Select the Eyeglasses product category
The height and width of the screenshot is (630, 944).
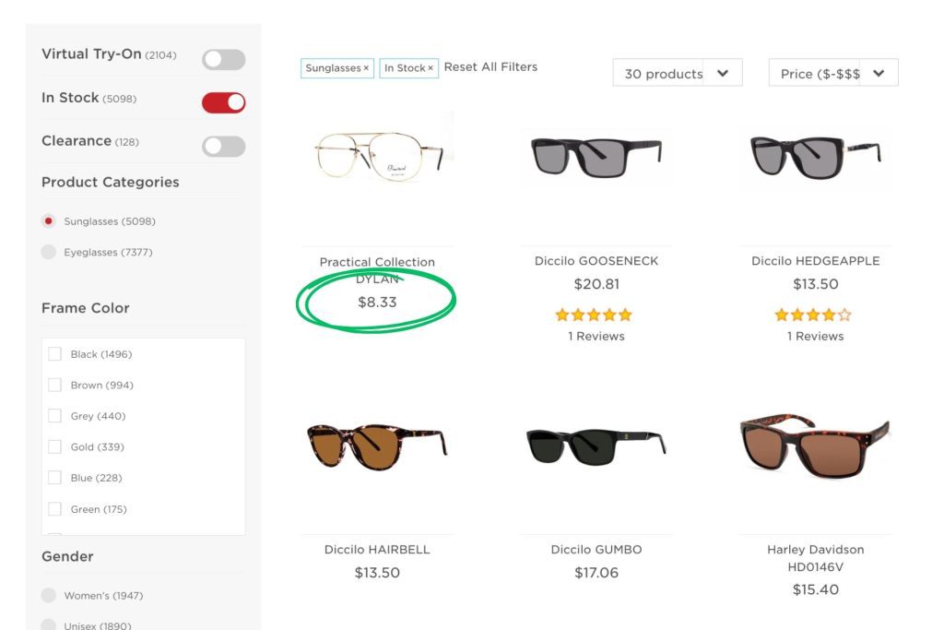[49, 252]
